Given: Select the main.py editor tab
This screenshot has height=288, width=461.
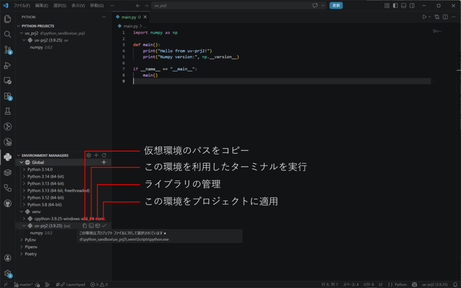Looking at the screenshot, I should pyautogui.click(x=131, y=17).
